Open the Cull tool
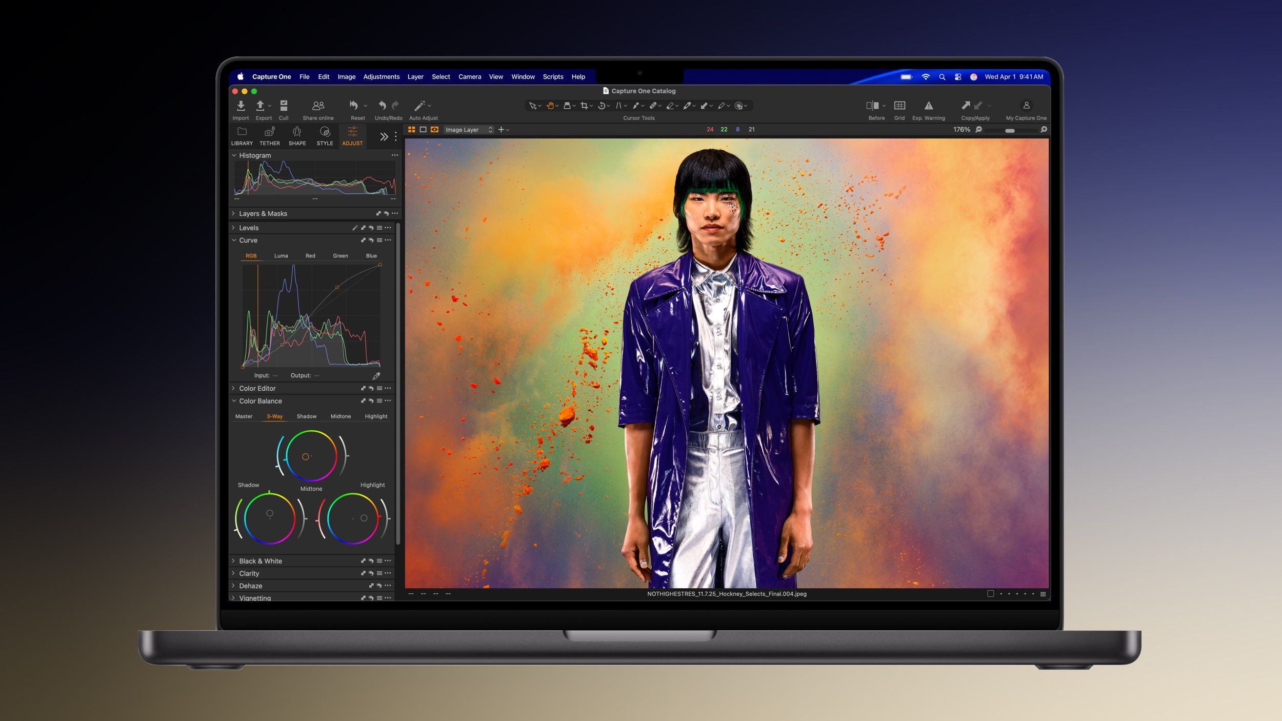 coord(284,106)
